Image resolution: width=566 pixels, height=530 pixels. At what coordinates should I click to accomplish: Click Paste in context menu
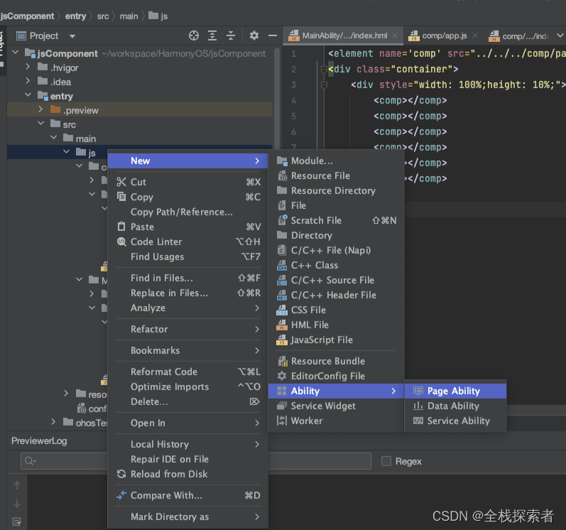point(188,227)
